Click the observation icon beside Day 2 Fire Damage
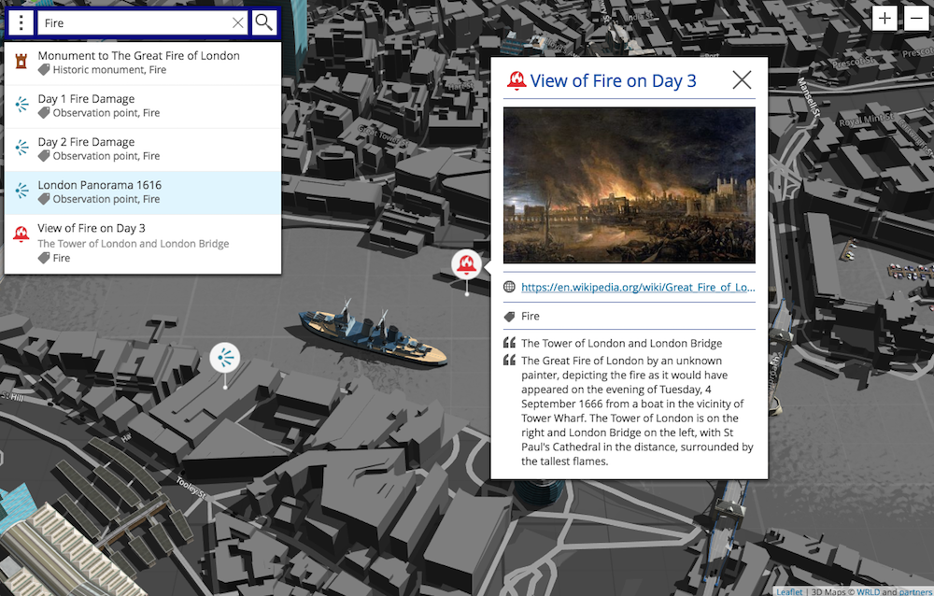Viewport: 934px width, 596px height. click(21, 148)
